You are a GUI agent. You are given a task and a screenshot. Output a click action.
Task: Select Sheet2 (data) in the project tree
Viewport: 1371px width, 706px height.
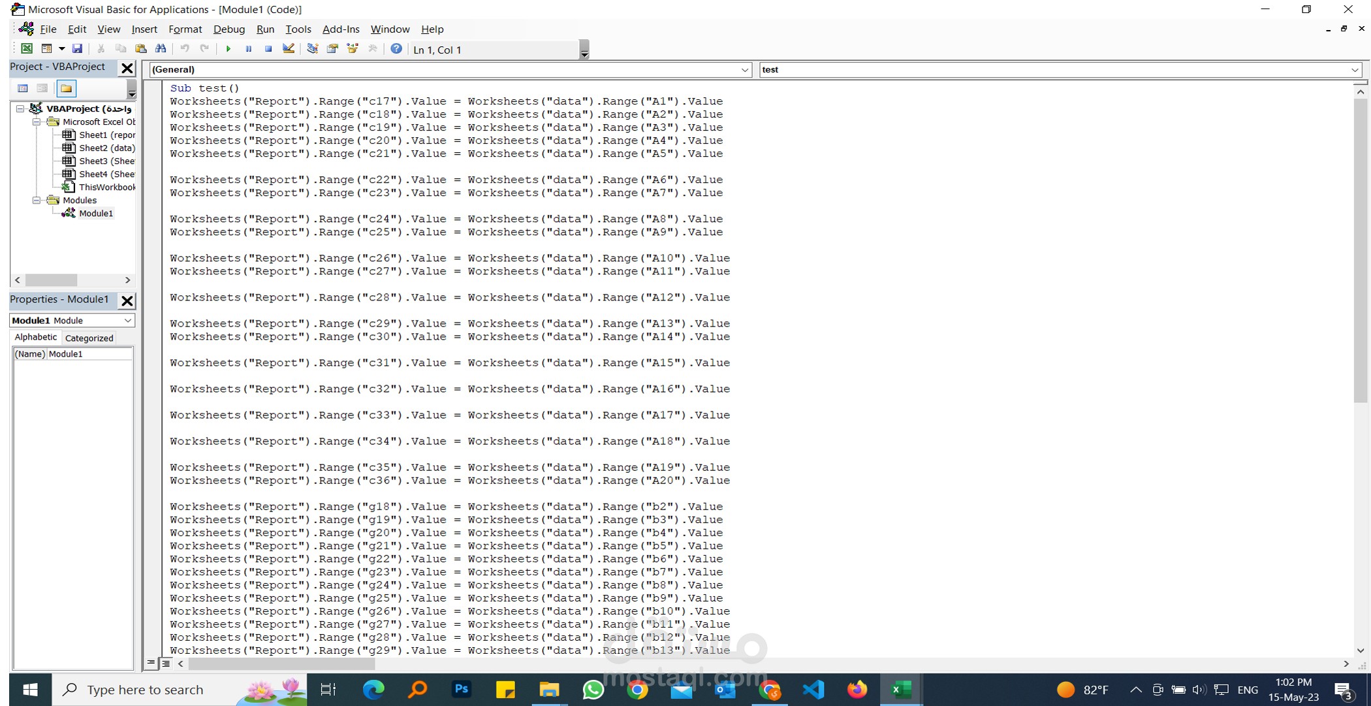coord(106,148)
